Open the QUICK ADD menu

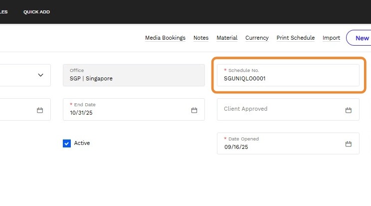[36, 12]
